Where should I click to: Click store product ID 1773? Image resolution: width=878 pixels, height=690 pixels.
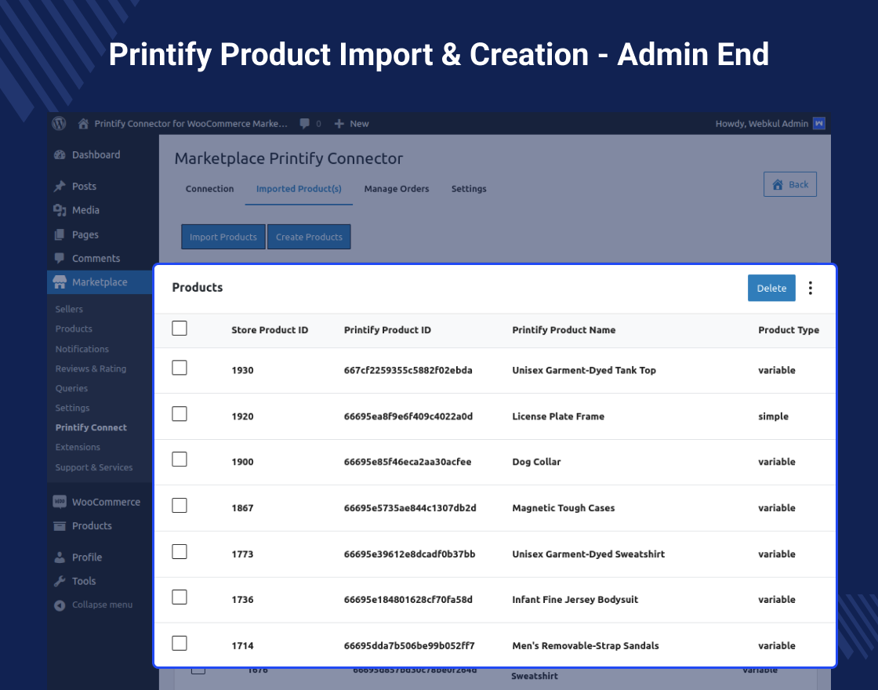click(242, 554)
